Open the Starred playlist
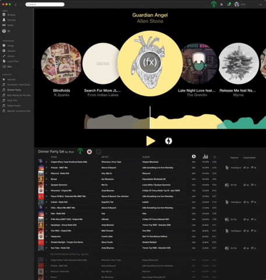The image size is (266, 280). 11,79
